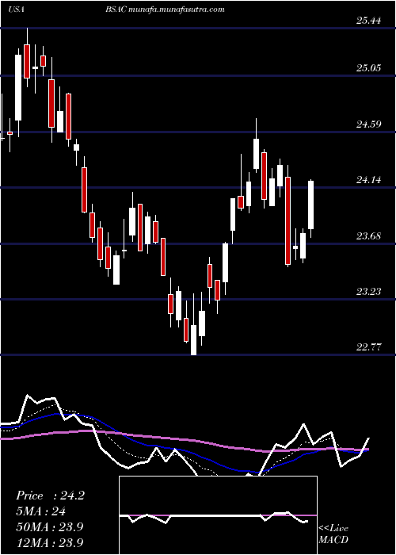Image resolution: width=396 pixels, height=555 pixels.
Task: Click the tall red candle before the last three candles
Action: pos(288,221)
